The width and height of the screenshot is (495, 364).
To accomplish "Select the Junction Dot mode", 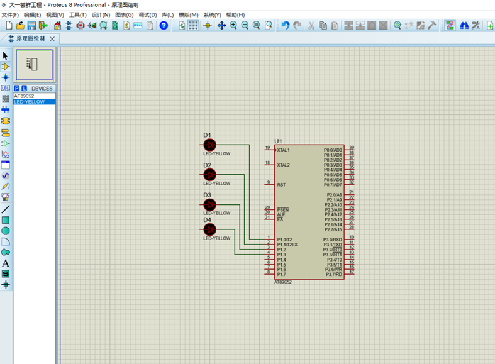I will [6, 77].
